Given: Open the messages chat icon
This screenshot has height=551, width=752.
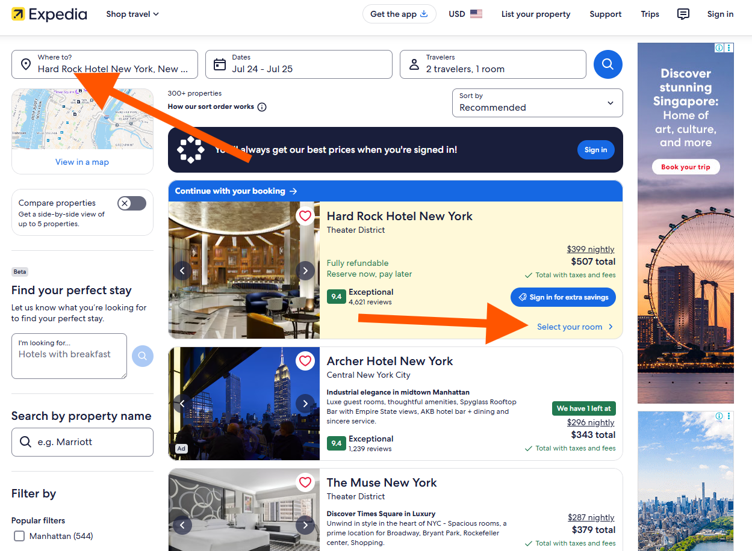Looking at the screenshot, I should click(x=683, y=14).
